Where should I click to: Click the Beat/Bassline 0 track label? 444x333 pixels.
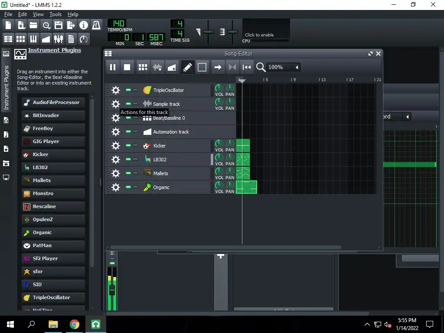pos(169,118)
